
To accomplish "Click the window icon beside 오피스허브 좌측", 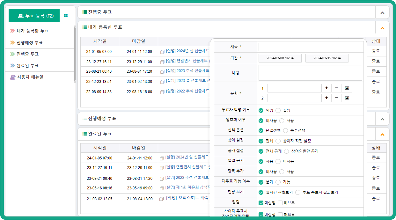I will click(162, 199).
